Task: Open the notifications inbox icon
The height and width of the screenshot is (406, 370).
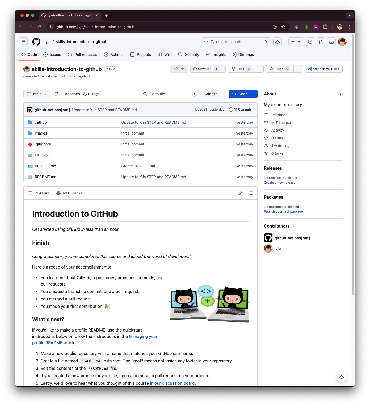Action: [331, 42]
